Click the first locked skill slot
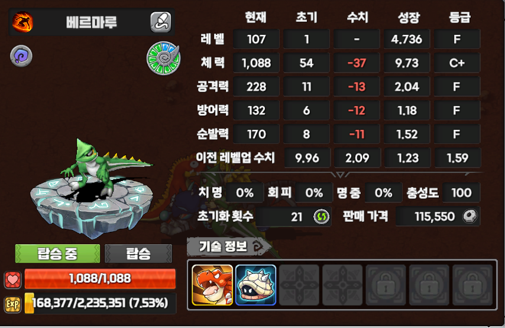The image size is (505, 328). click(x=386, y=285)
